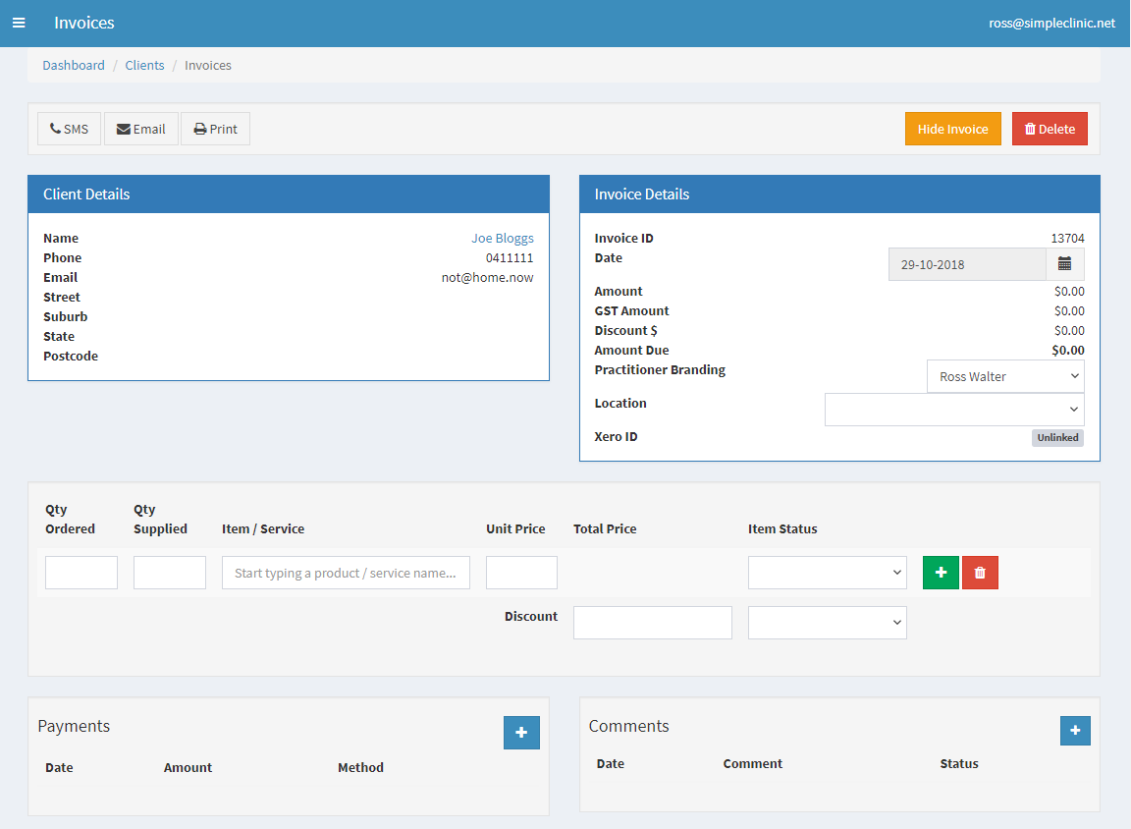This screenshot has width=1131, height=829.
Task: Open the discount type dropdown
Action: [x=827, y=622]
